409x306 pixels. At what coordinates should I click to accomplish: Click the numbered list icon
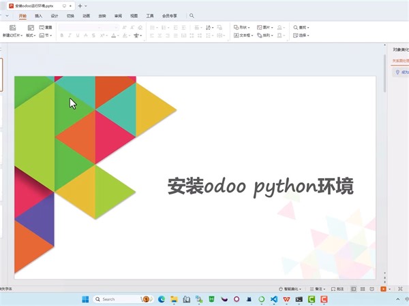[165, 27]
